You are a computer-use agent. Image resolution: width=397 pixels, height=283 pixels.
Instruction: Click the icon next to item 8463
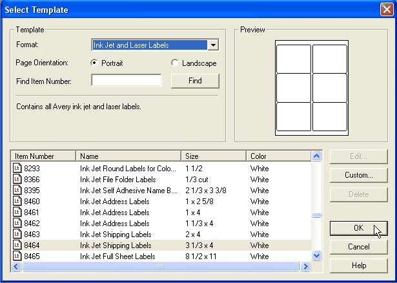tap(17, 235)
